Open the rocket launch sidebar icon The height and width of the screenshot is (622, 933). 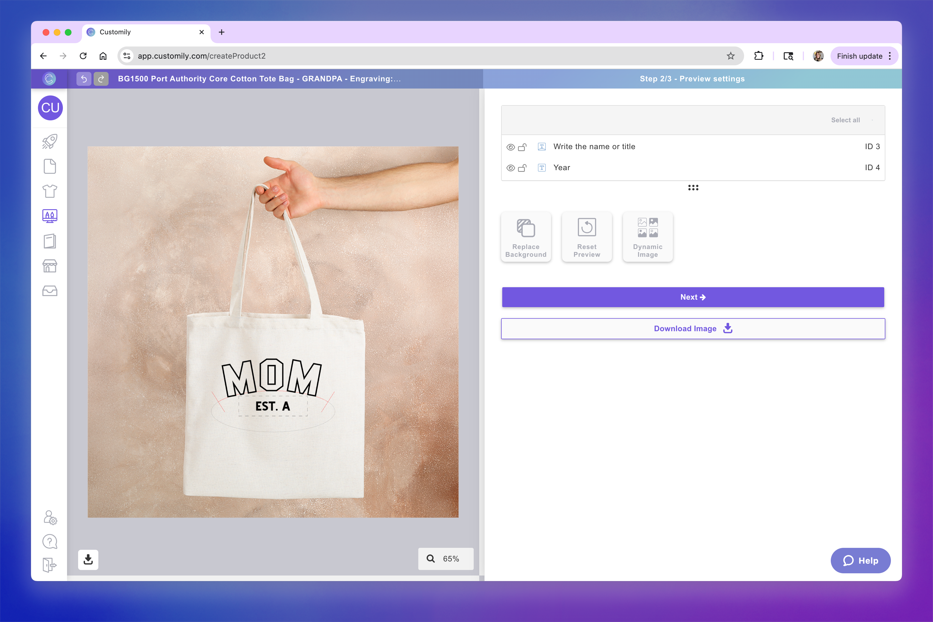click(x=50, y=142)
